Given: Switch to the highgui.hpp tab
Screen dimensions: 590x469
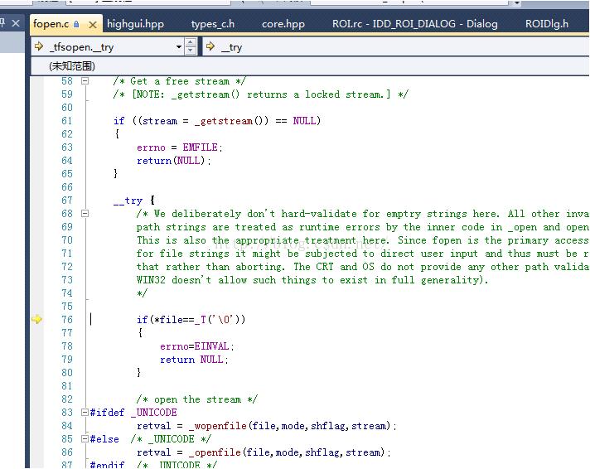Looking at the screenshot, I should click(135, 24).
